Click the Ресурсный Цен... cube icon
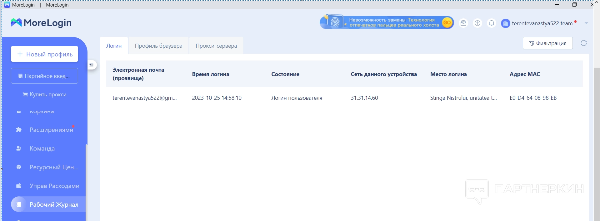600x221 pixels. 19,167
